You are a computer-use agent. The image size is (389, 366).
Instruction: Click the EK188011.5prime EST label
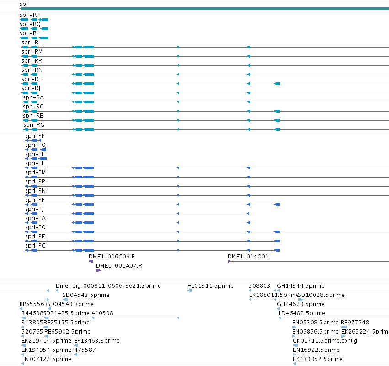[274, 295]
